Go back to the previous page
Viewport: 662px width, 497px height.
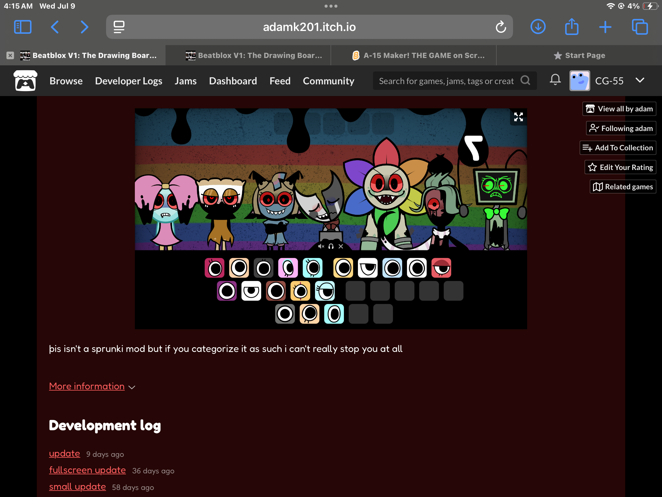pos(55,27)
